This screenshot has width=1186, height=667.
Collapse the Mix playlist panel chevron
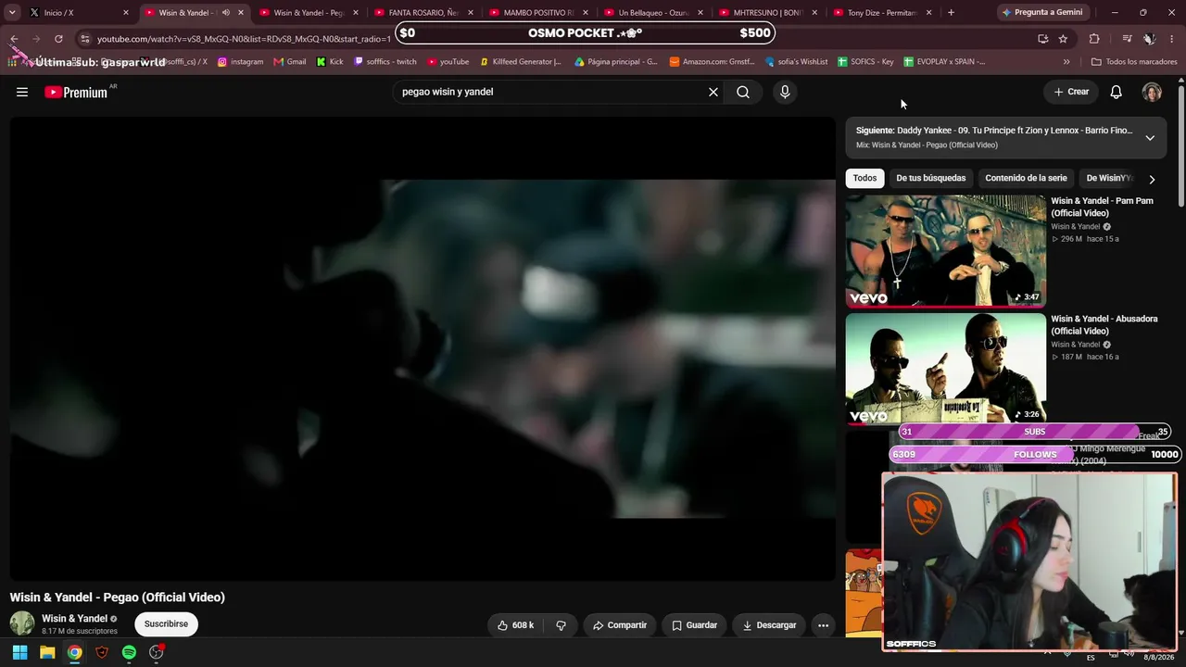1150,138
